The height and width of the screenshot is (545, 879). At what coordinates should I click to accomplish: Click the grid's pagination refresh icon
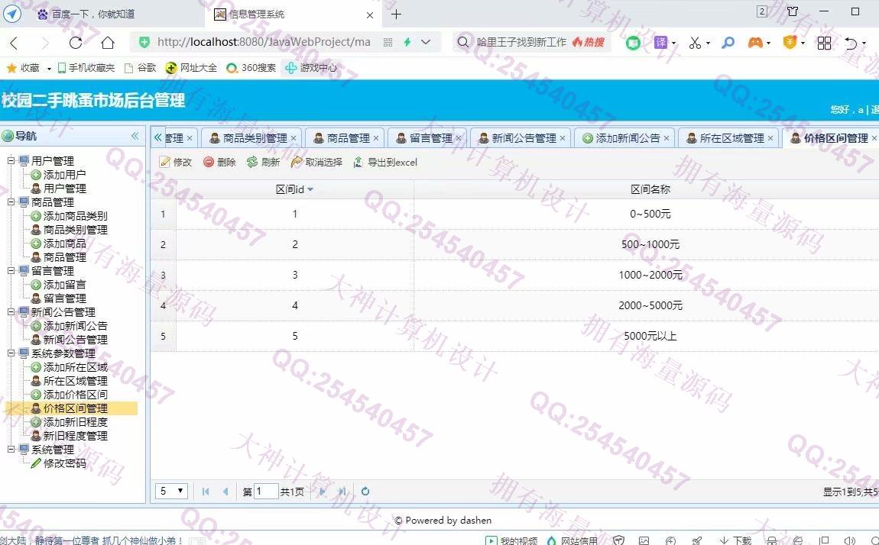365,492
